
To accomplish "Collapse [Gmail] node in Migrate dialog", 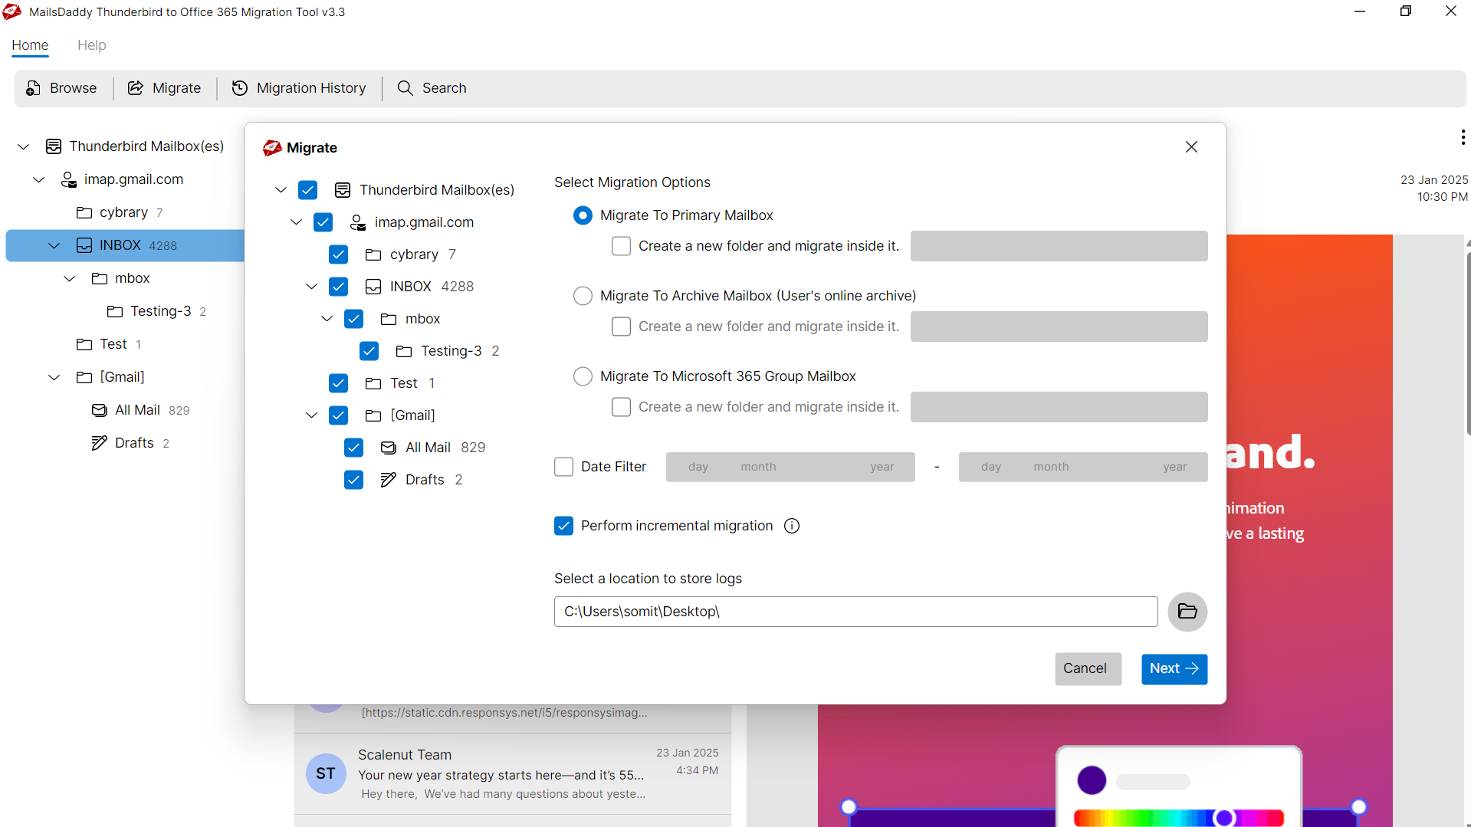I will tap(311, 415).
